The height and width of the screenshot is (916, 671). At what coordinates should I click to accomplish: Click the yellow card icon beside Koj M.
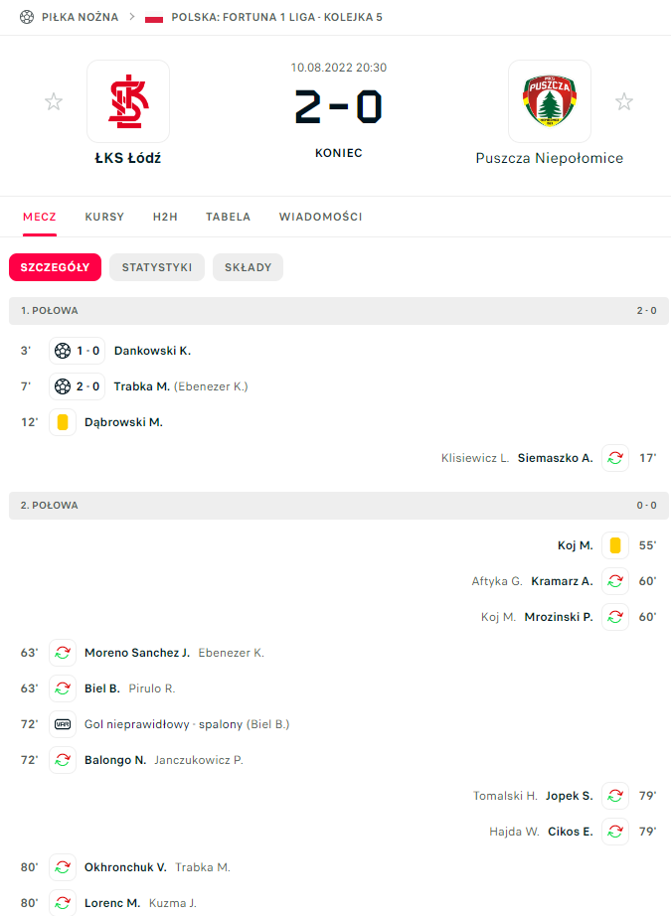(615, 545)
